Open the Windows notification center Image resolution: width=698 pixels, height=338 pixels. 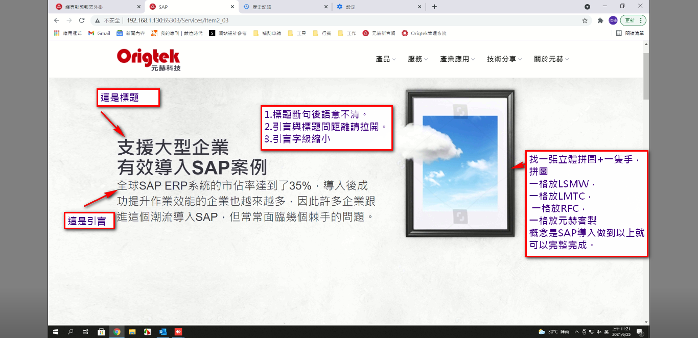[x=639, y=332]
